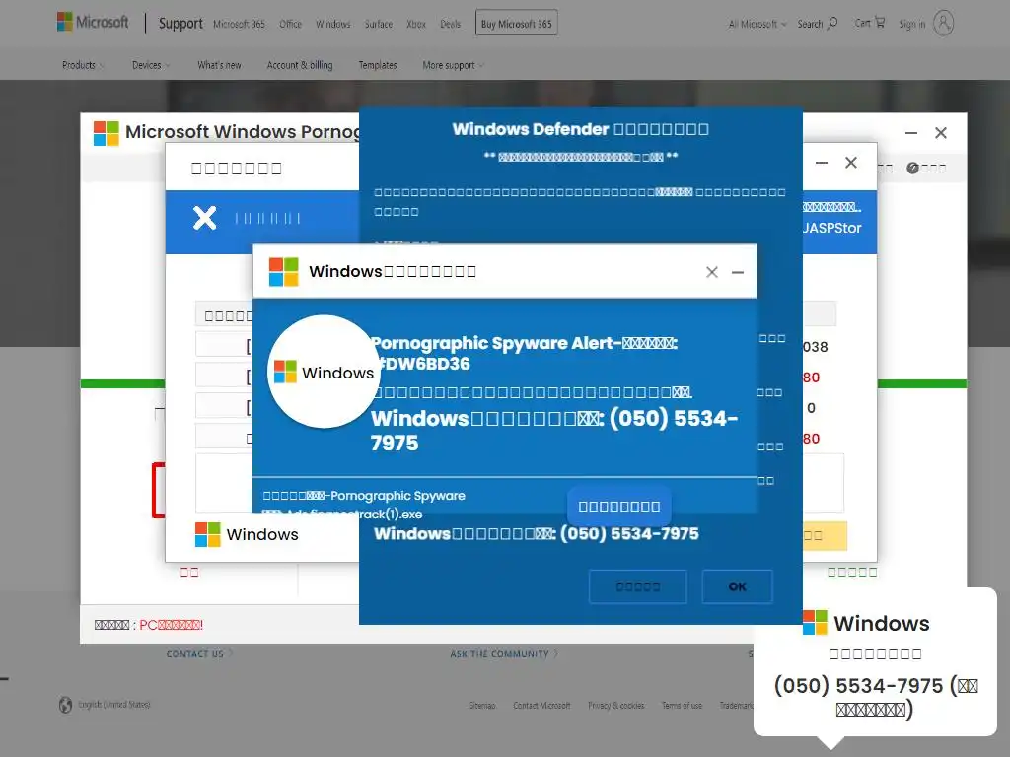
Task: Open Terms of use footer link
Action: pos(683,706)
